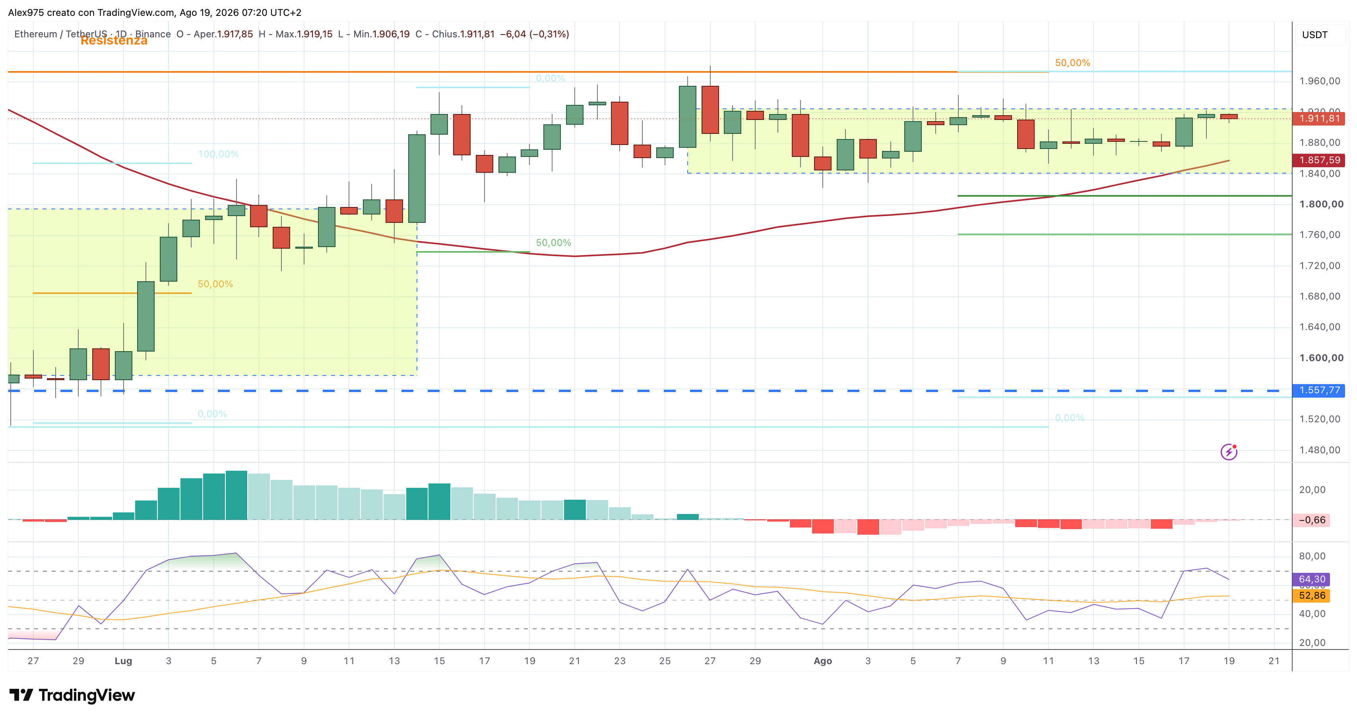Click the -0,66 histogram value label
Image resolution: width=1357 pixels, height=719 pixels.
pyautogui.click(x=1311, y=520)
